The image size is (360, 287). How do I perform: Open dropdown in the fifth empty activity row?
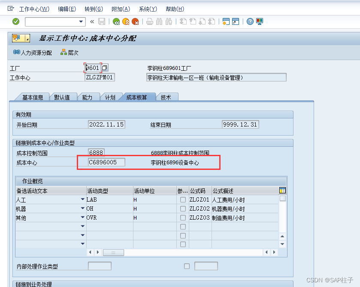[83, 235]
